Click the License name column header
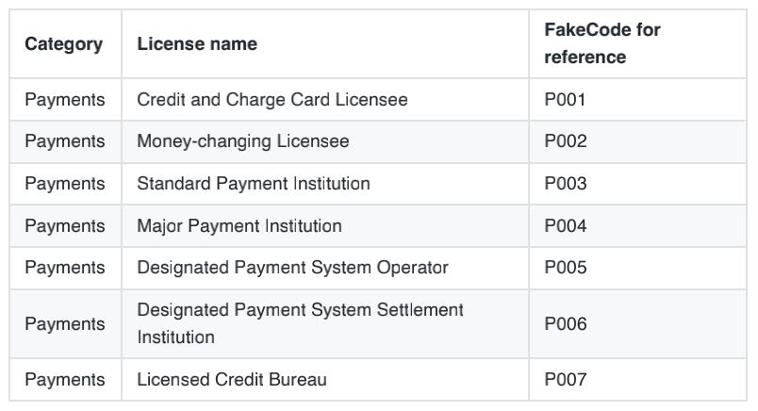Screen dimensions: 758x411 click(x=197, y=44)
